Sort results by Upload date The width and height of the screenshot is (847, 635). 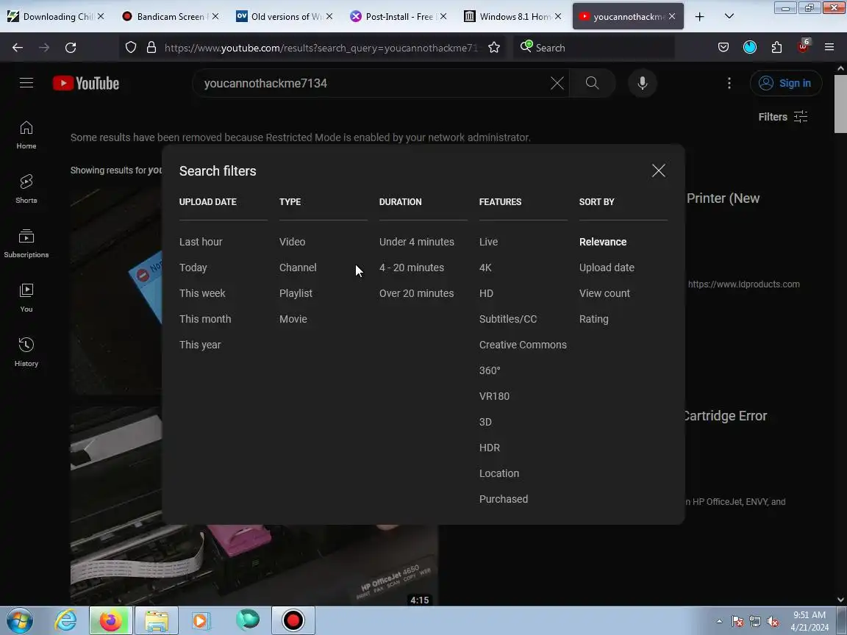pos(607,268)
